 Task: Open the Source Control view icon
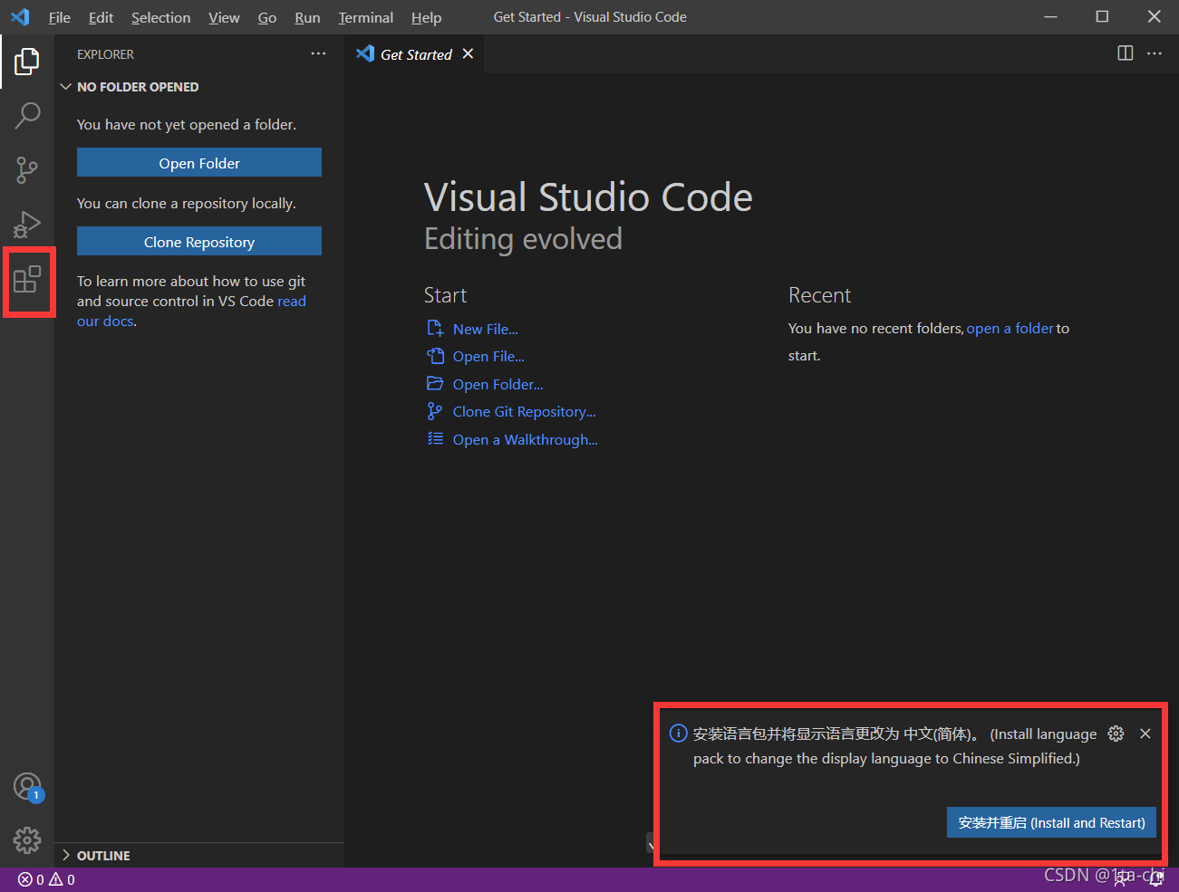click(27, 169)
